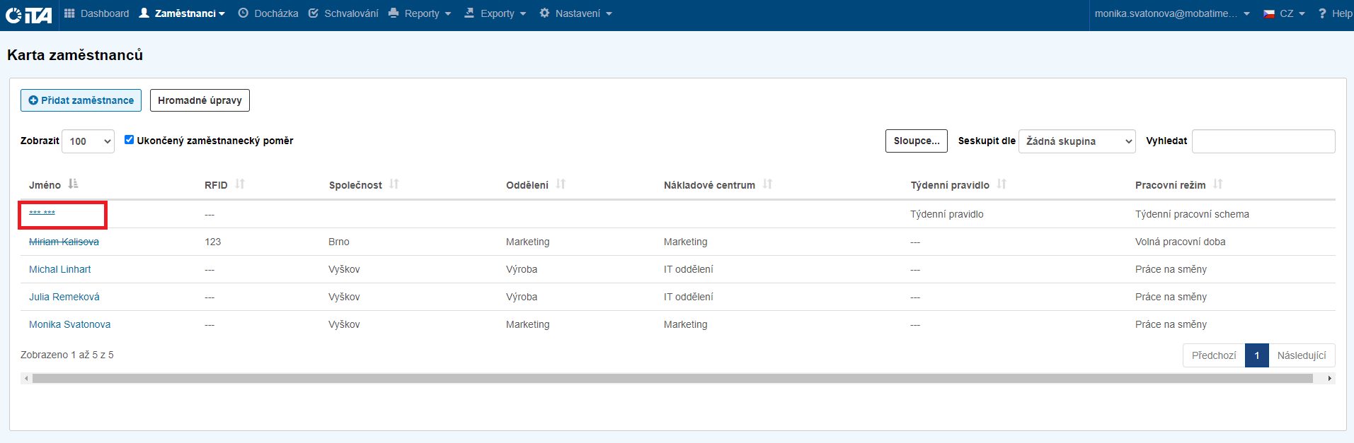This screenshot has width=1354, height=443.
Task: Expand Seskupit dle Žádná skupina dropdown
Action: click(1077, 141)
